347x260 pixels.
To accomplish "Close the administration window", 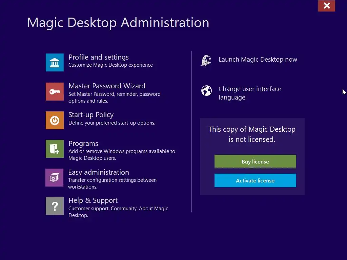I will 327,6.
